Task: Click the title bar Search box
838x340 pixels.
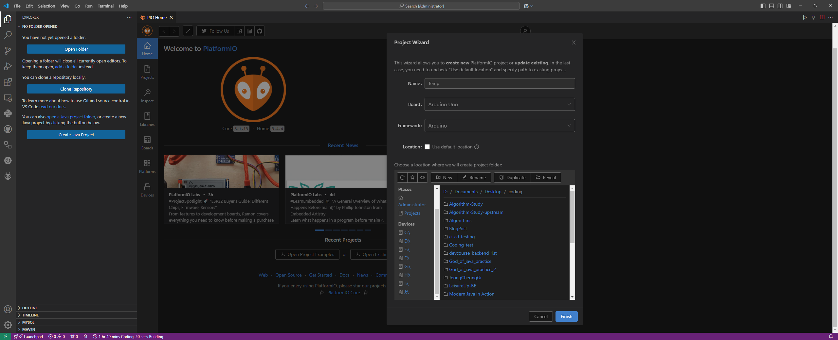Action: click(x=421, y=6)
